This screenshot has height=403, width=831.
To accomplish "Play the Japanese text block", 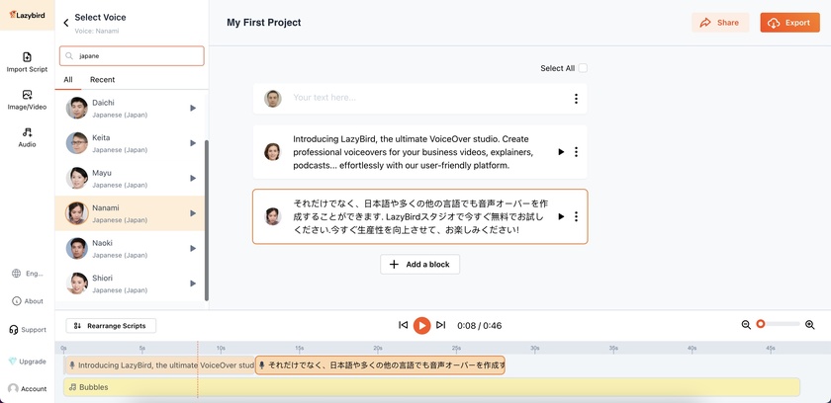I will [x=561, y=216].
